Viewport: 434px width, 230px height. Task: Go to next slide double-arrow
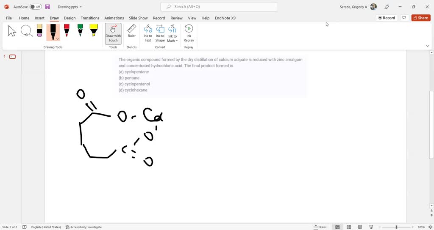click(431, 215)
